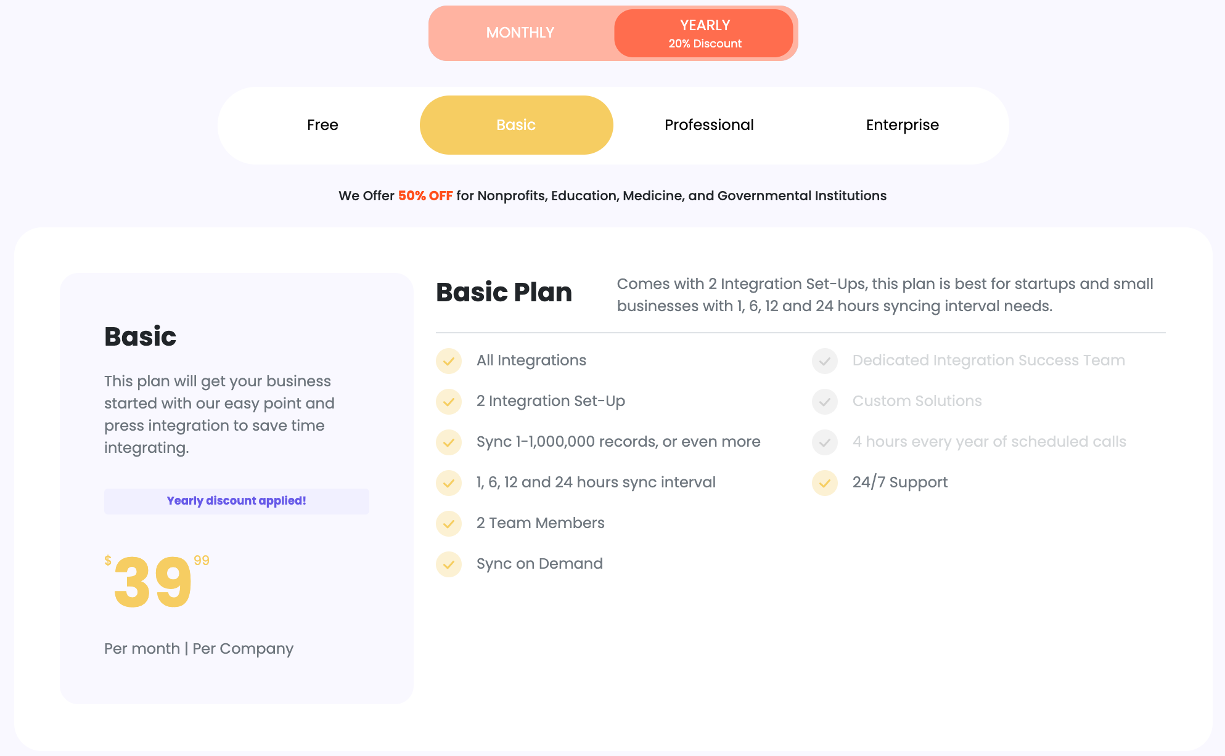
Task: Click greyed check beside Dedicated Integration Success Team
Action: [x=825, y=361]
